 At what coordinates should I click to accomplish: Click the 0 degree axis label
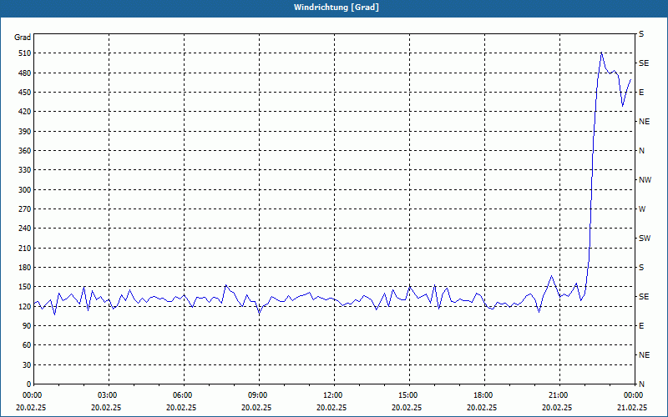[29, 384]
